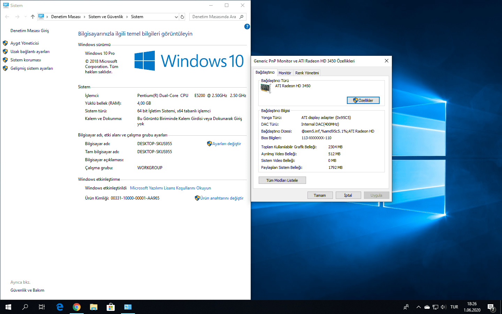The width and height of the screenshot is (502, 314).
Task: Show hidden system tray icons
Action: coord(419,307)
